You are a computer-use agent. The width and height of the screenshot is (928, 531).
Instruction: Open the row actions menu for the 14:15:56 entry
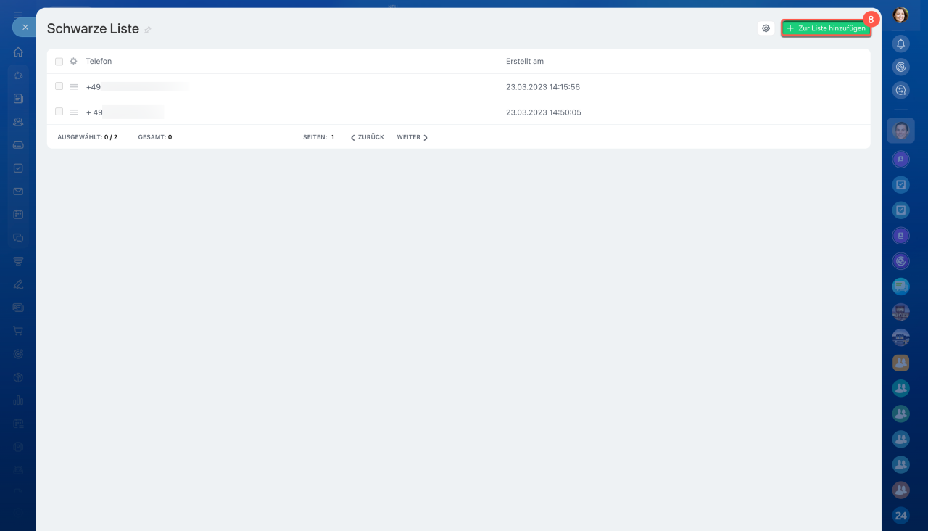click(x=74, y=87)
